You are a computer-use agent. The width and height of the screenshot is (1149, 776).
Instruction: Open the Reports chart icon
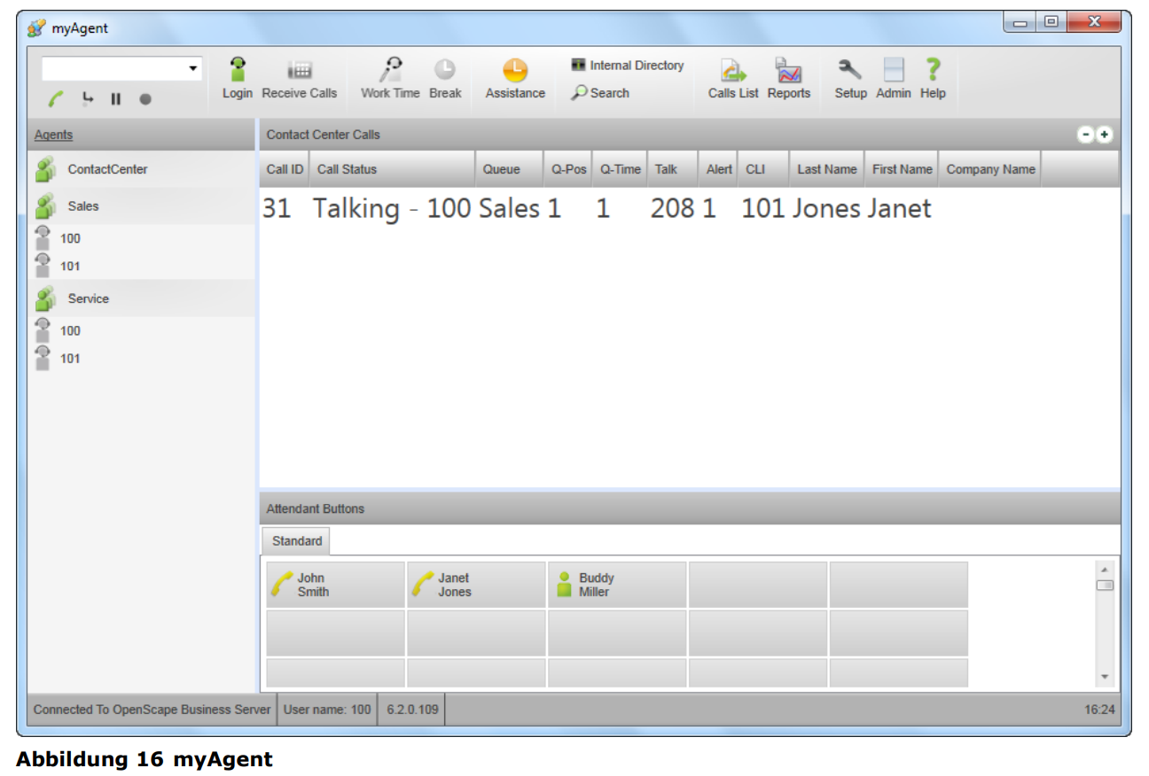788,71
